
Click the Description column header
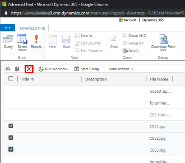click(x=96, y=79)
